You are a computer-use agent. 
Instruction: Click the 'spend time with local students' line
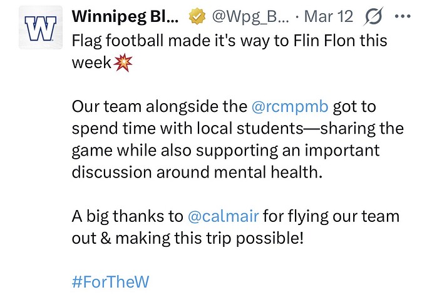click(x=238, y=129)
